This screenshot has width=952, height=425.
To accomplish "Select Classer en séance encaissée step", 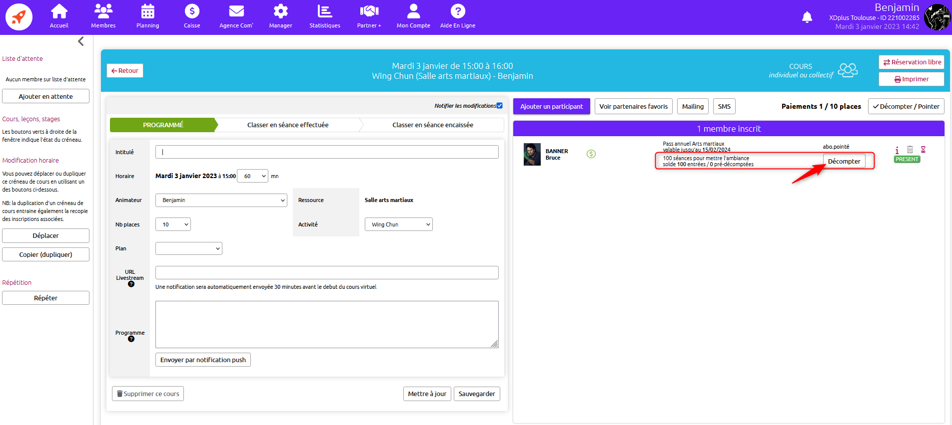I will 433,125.
